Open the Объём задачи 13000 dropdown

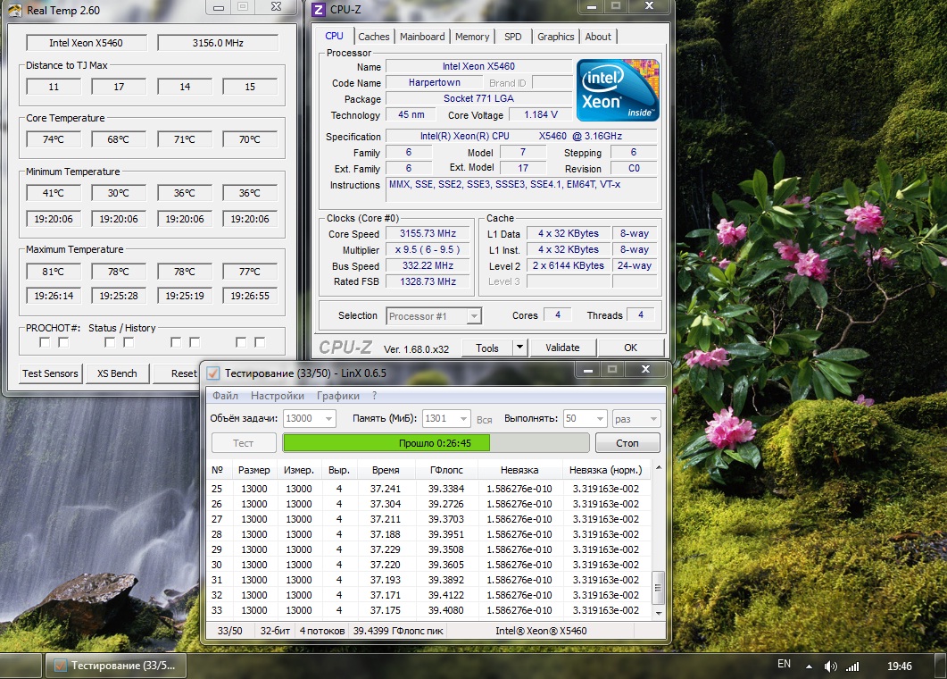[x=309, y=418]
